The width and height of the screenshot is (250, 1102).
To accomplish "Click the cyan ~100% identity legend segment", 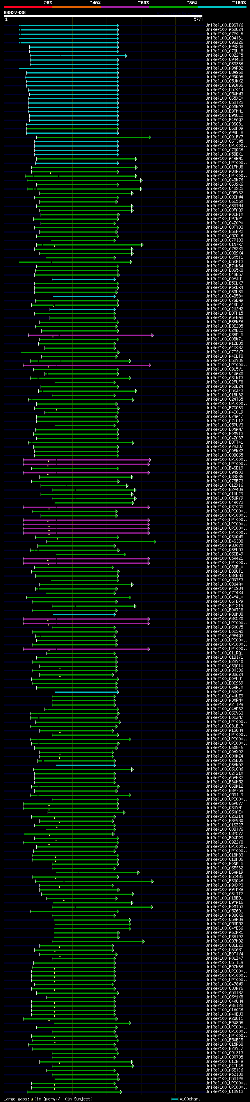I will pyautogui.click(x=222, y=7).
